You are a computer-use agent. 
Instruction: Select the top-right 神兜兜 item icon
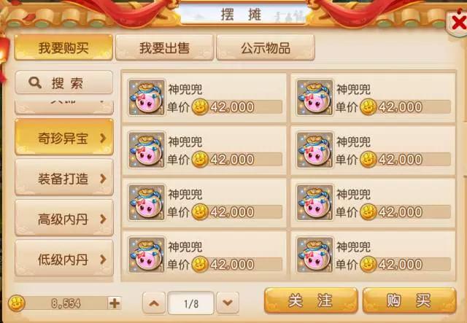tap(314, 98)
